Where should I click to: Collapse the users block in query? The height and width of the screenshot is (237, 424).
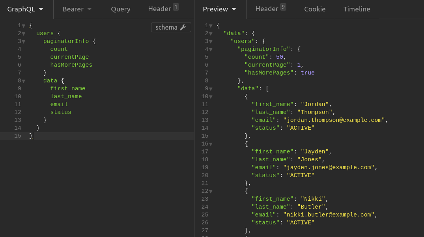(24, 34)
